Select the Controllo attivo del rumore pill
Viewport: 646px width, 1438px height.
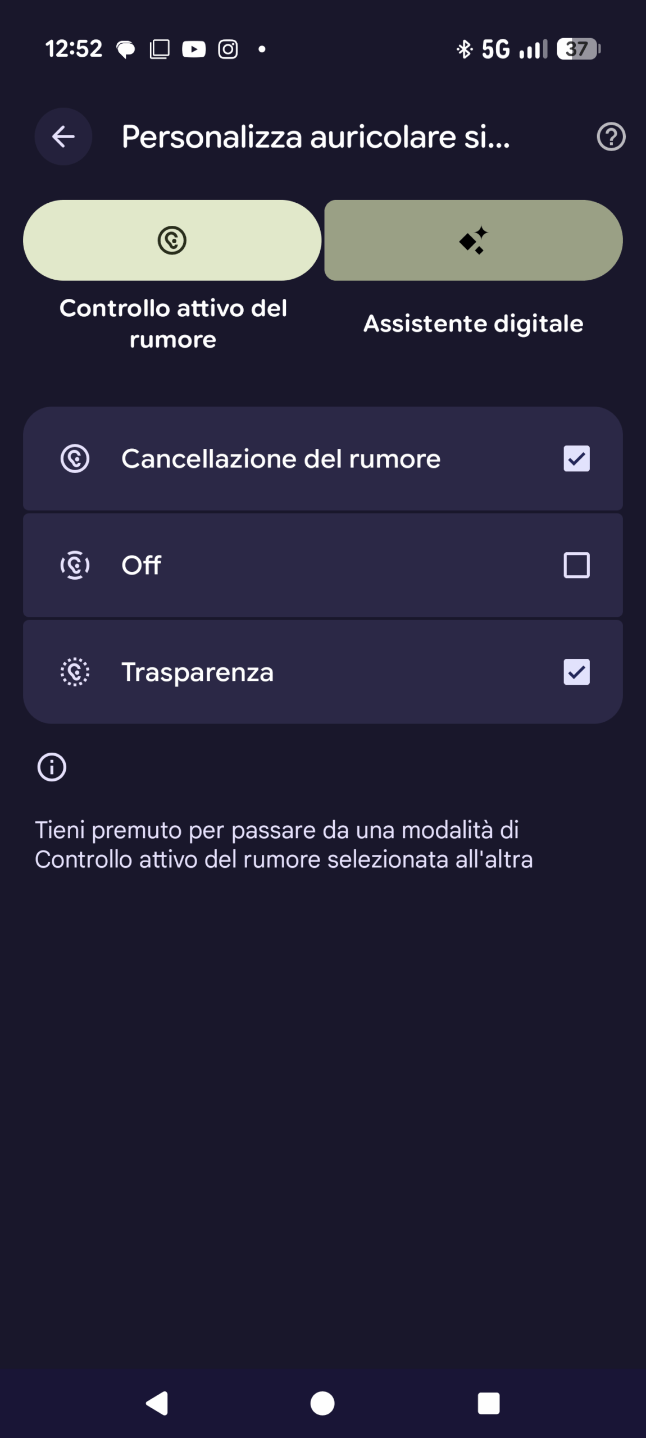click(x=172, y=240)
